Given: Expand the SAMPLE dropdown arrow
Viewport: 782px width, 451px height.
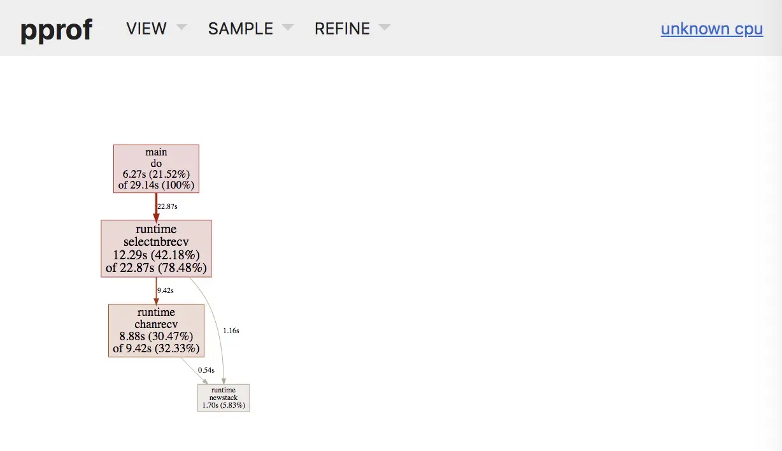Looking at the screenshot, I should point(288,27).
